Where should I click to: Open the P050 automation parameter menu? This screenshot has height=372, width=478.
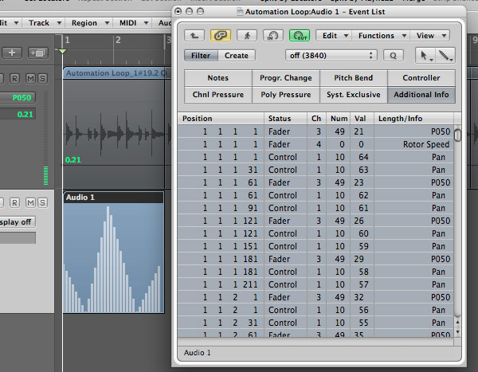pyautogui.click(x=18, y=97)
